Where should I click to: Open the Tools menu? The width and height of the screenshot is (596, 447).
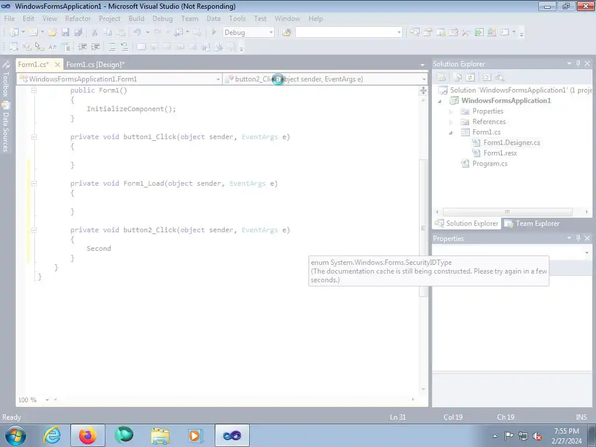tap(237, 18)
